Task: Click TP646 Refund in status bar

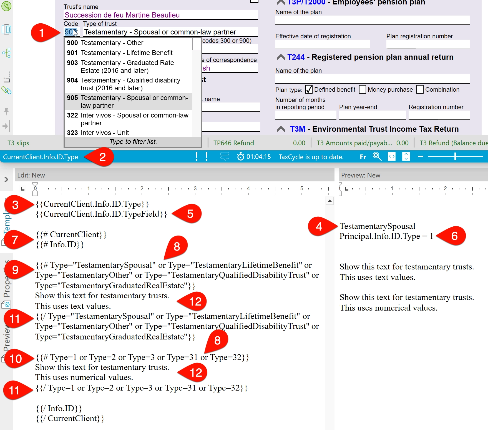Action: (234, 143)
